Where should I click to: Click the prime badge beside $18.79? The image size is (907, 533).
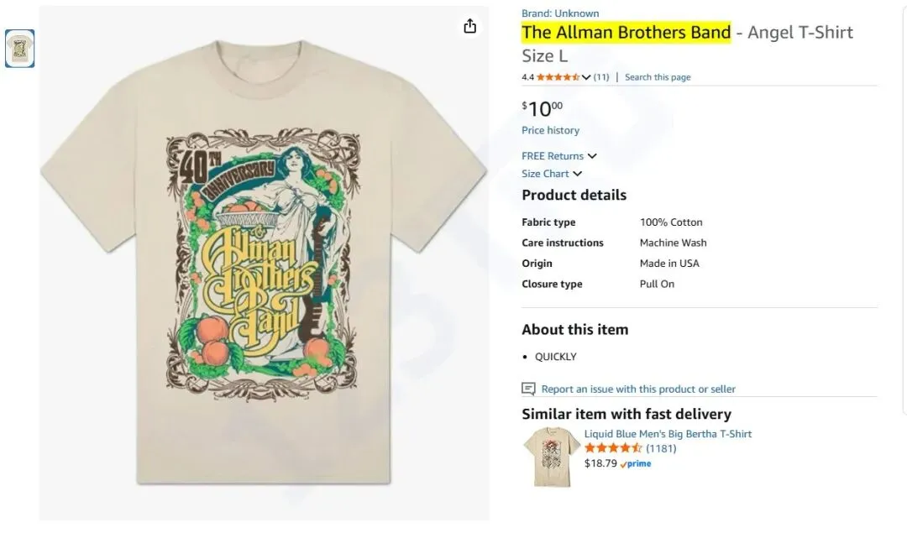636,463
